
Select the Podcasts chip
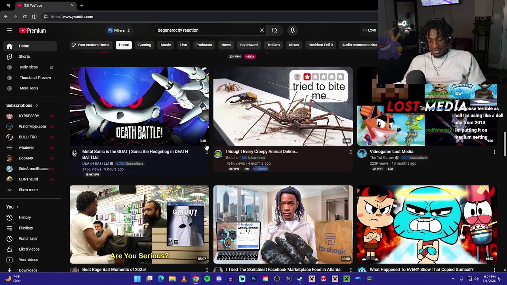click(204, 45)
